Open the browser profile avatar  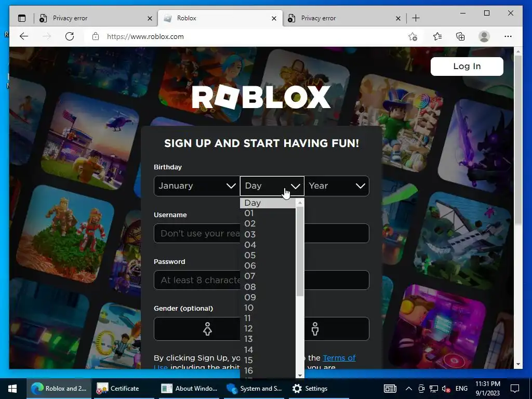[x=484, y=36]
